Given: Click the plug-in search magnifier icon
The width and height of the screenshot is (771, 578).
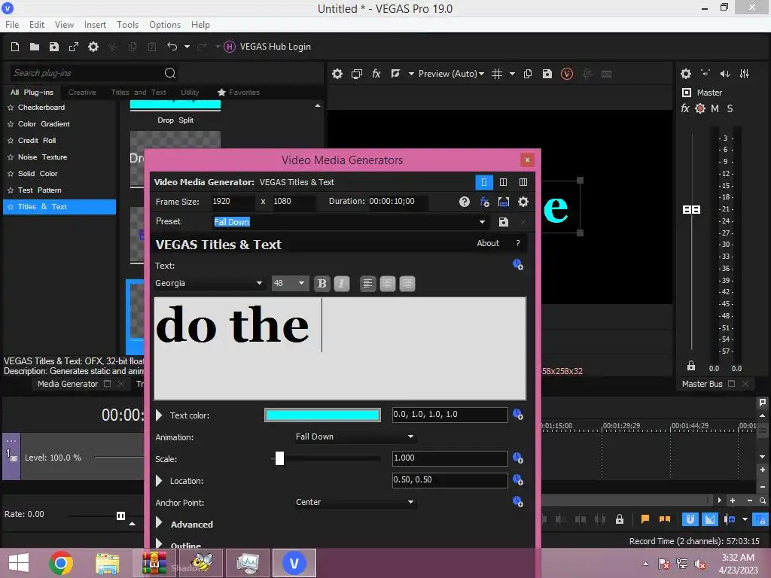Looking at the screenshot, I should click(x=170, y=73).
